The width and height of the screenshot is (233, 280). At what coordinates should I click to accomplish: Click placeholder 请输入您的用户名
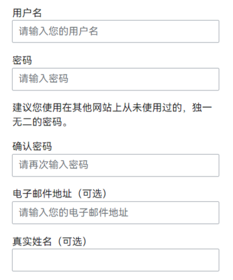58,31
